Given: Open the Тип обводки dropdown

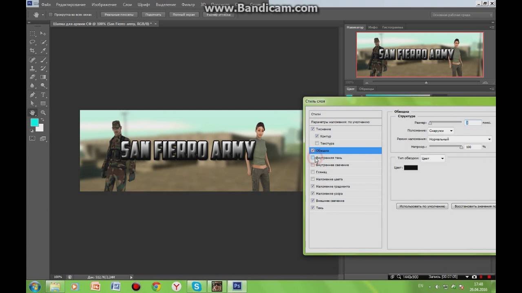Looking at the screenshot, I should tap(432, 158).
